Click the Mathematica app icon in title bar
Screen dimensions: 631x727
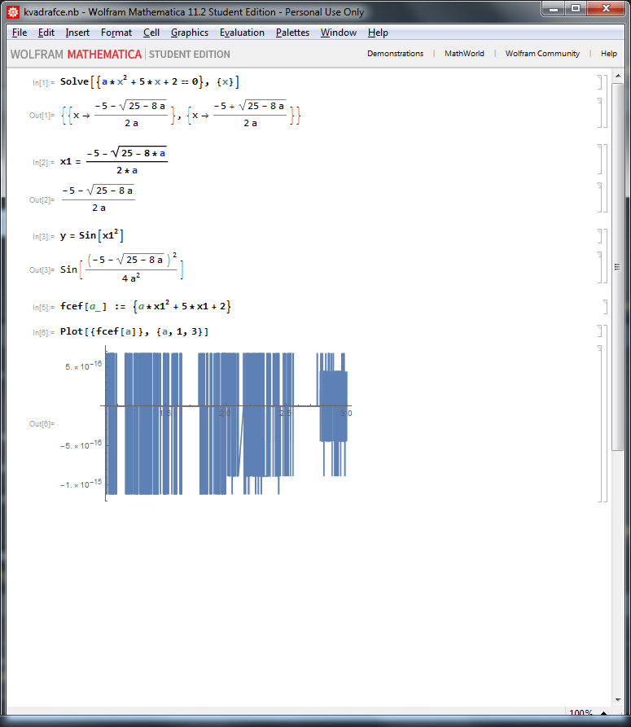(x=13, y=12)
